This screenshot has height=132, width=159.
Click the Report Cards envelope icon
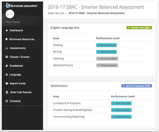point(7,83)
